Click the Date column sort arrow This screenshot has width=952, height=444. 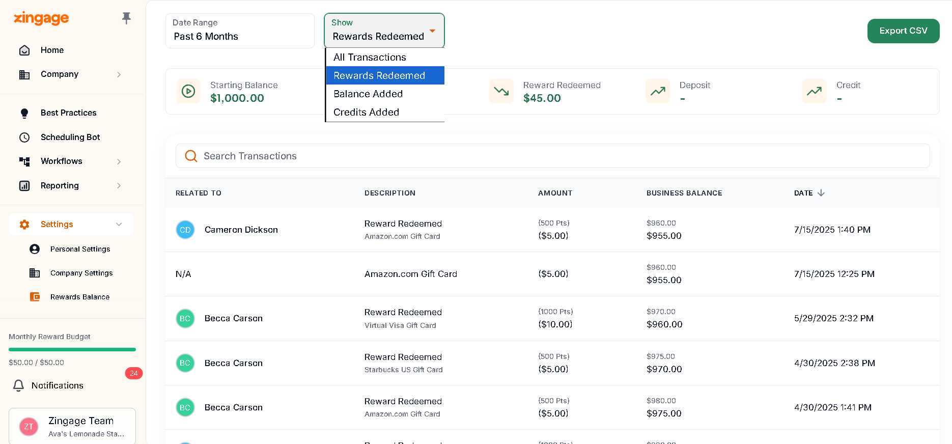[821, 193]
